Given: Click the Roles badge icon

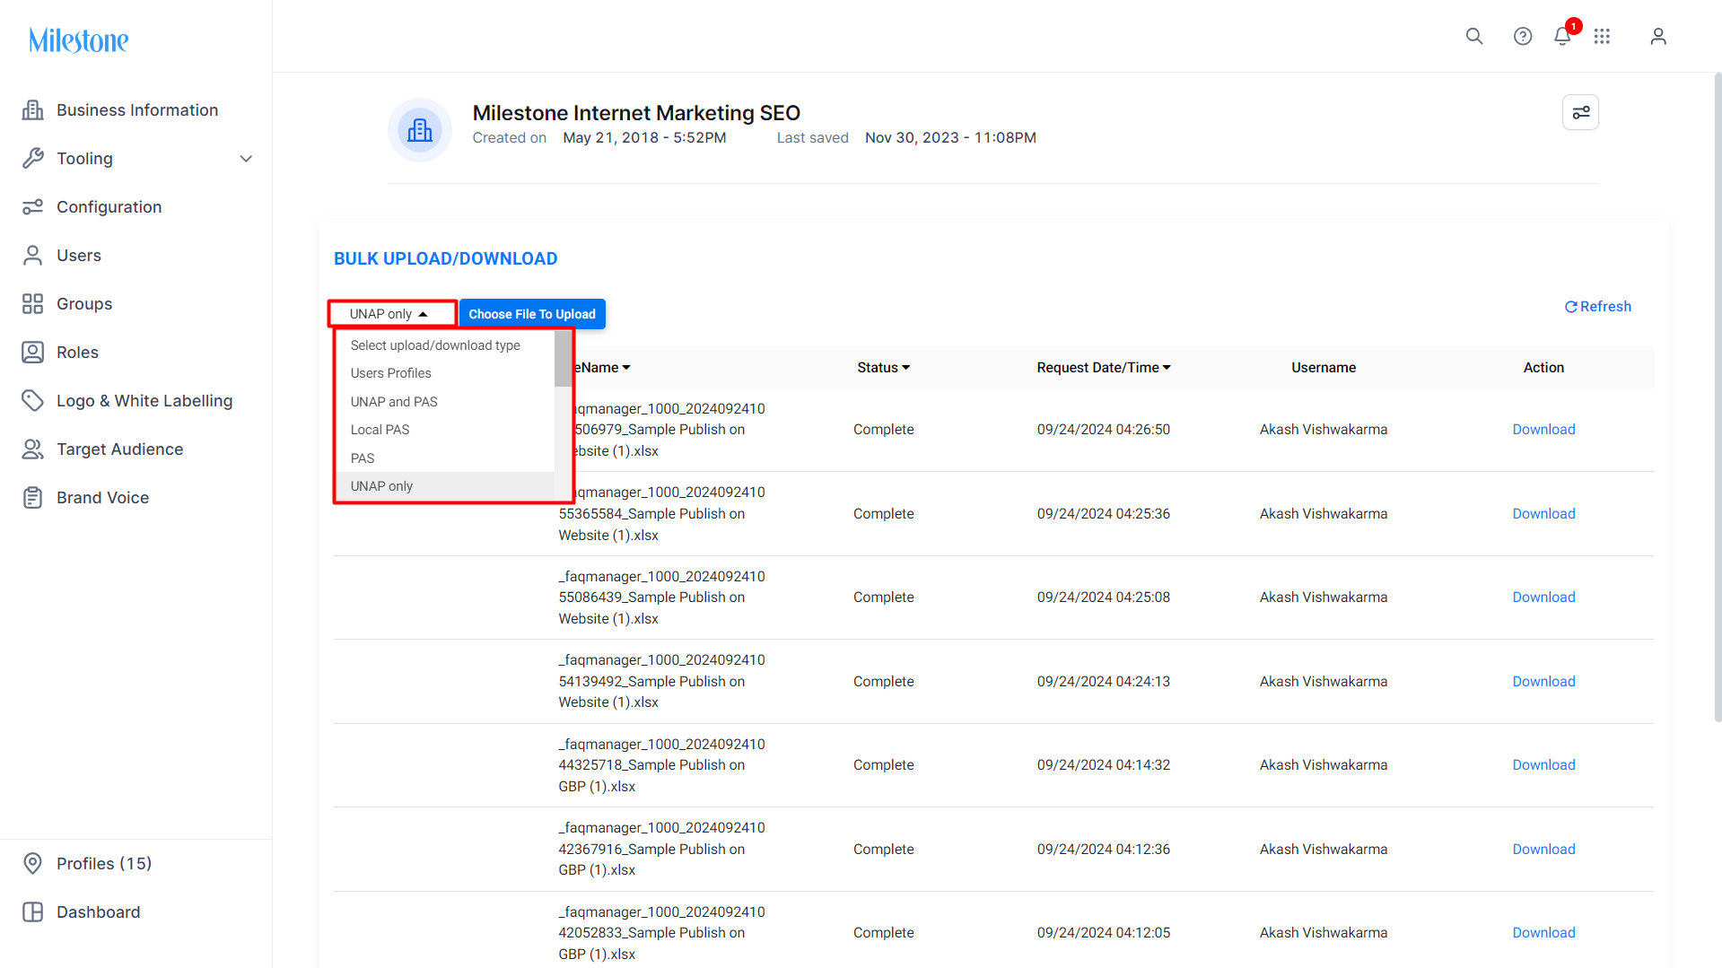Looking at the screenshot, I should click(33, 352).
